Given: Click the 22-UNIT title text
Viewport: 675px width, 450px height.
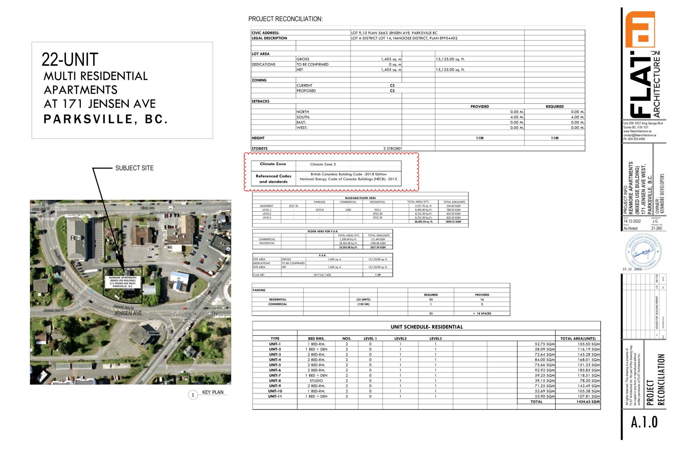Looking at the screenshot, I should click(x=70, y=59).
